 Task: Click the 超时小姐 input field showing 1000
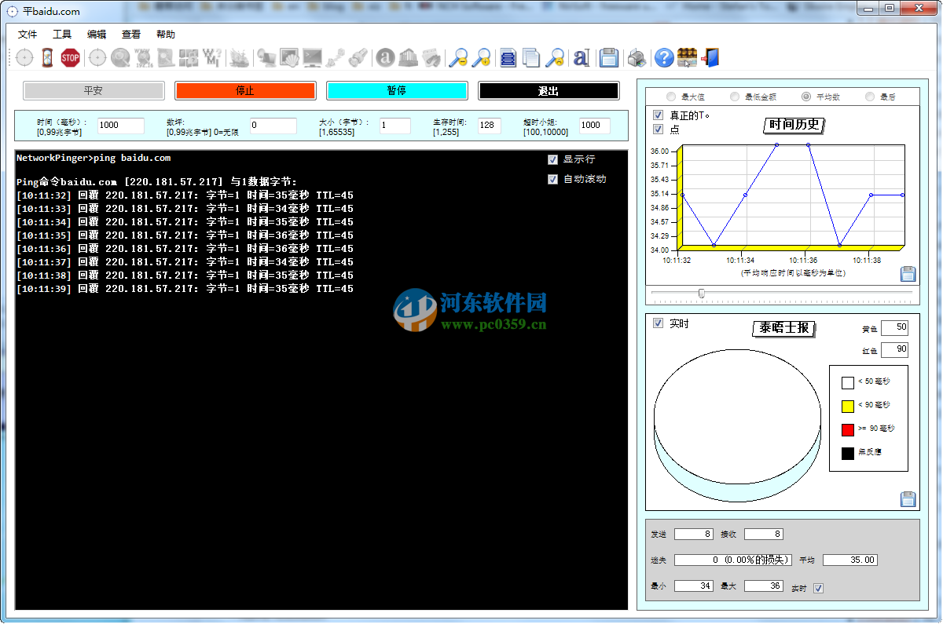593,125
